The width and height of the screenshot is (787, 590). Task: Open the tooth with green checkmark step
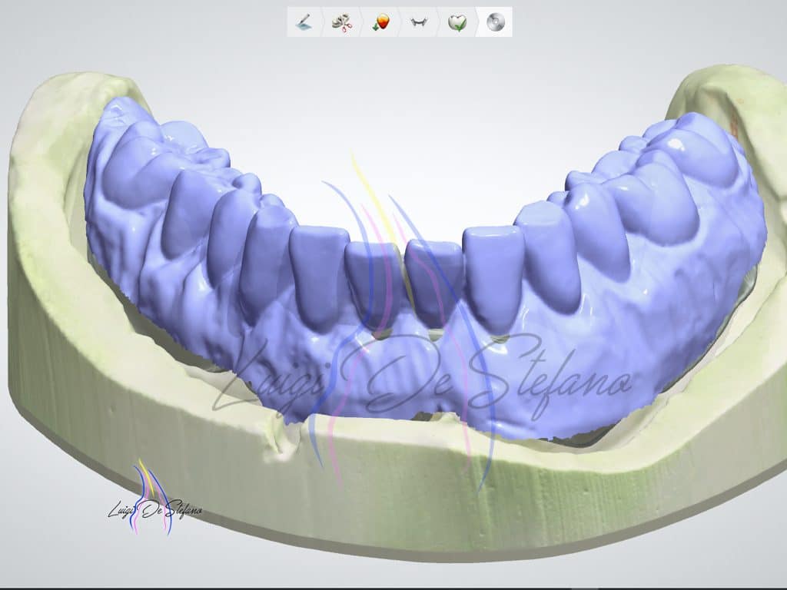point(457,22)
